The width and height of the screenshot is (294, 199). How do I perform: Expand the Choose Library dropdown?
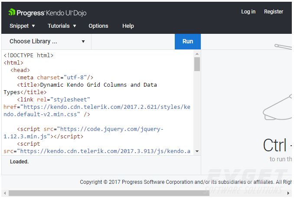tap(46, 42)
